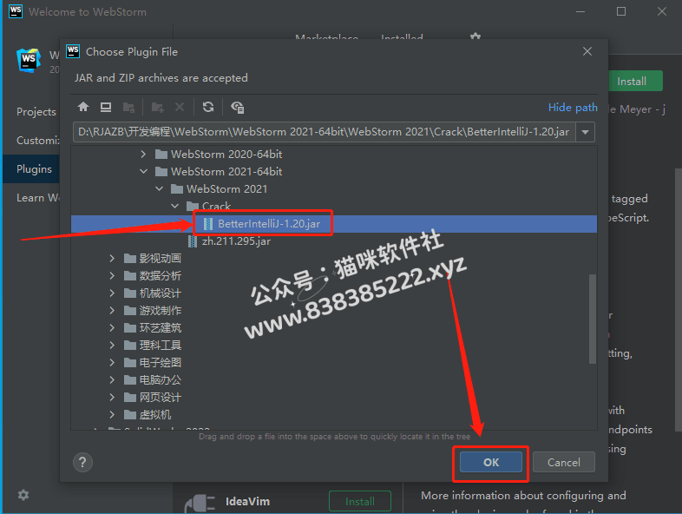Click the Project directory toolbar icon
The width and height of the screenshot is (682, 514).
coord(128,107)
